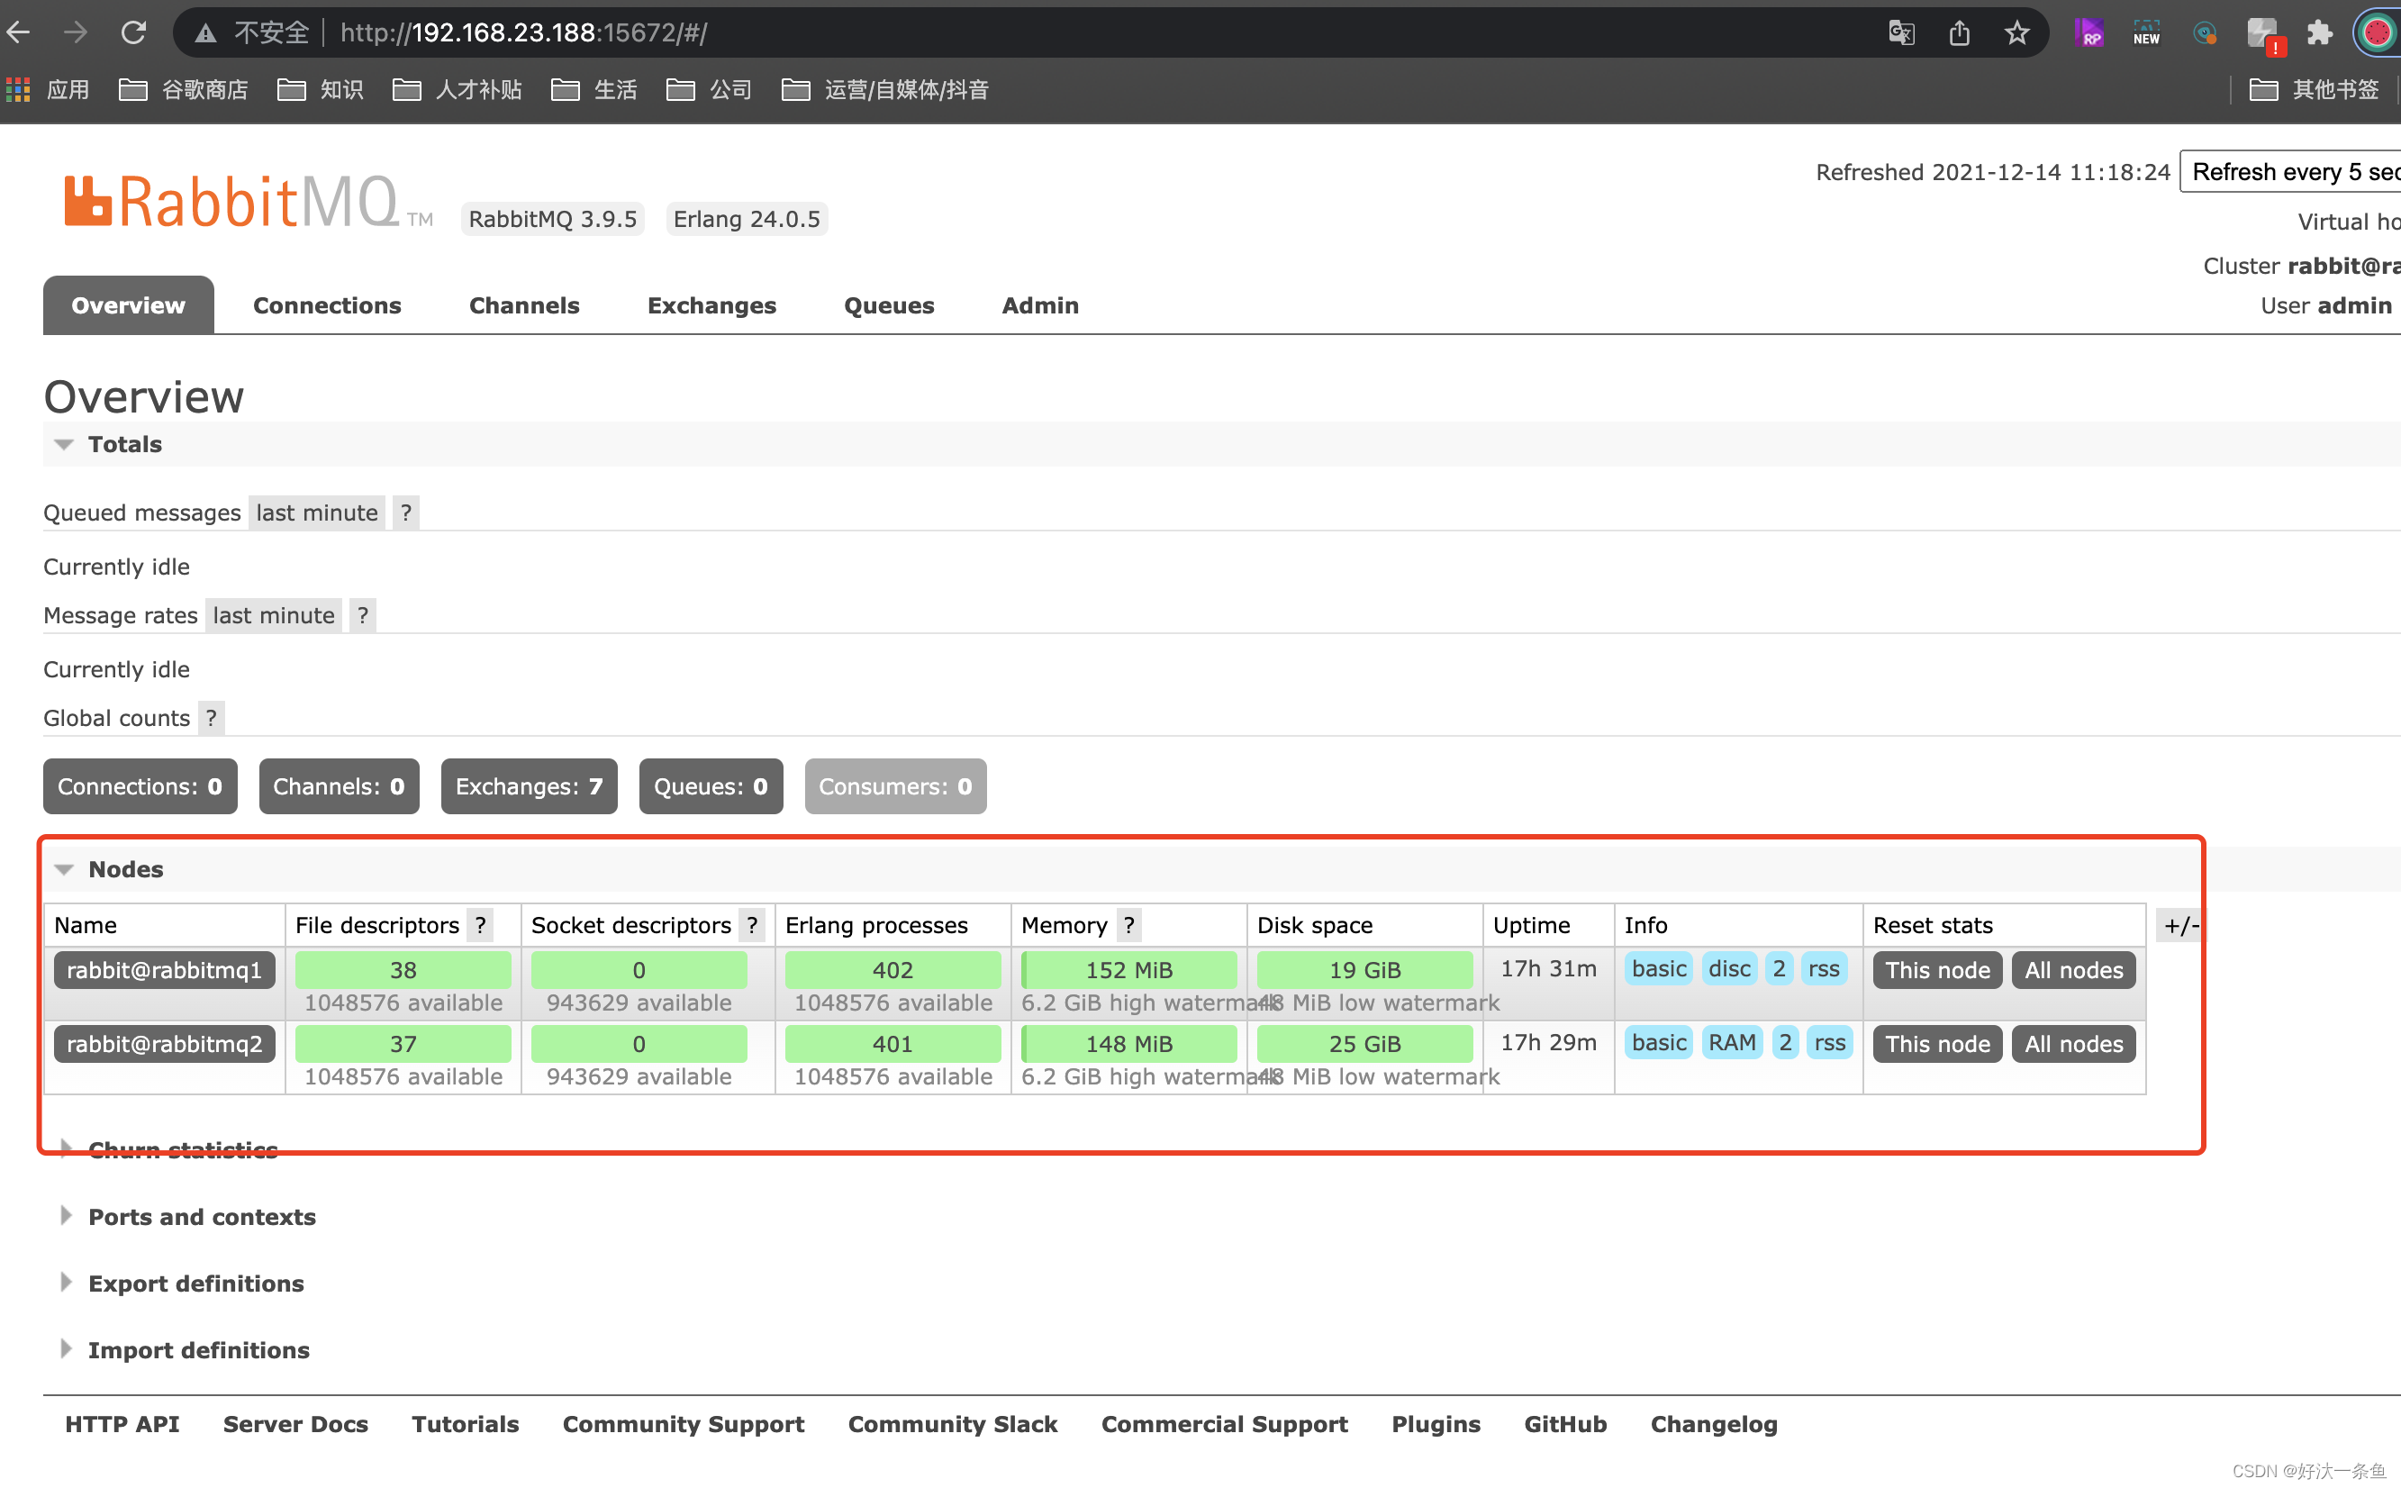Open the Plugins footer link

(x=1436, y=1424)
